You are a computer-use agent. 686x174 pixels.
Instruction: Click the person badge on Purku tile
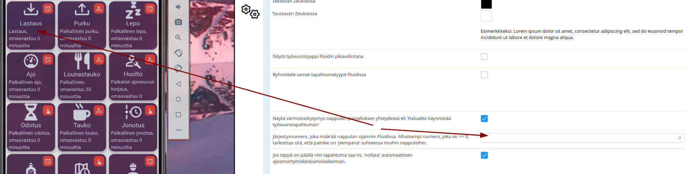coord(99,8)
